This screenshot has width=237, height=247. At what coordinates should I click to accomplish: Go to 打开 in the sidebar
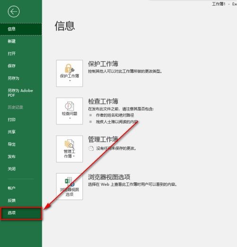tap(21, 54)
